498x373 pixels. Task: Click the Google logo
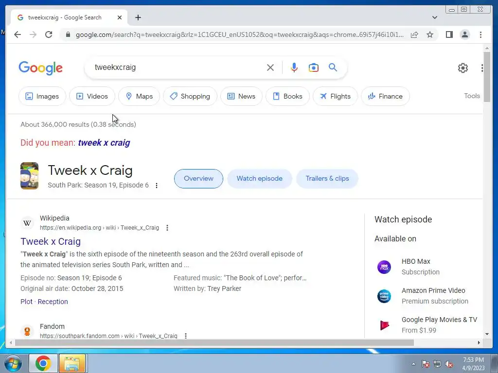(41, 68)
